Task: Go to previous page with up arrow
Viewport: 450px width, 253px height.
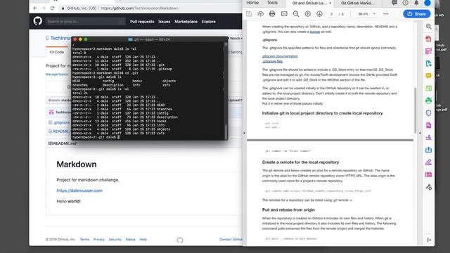Action: click(308, 14)
